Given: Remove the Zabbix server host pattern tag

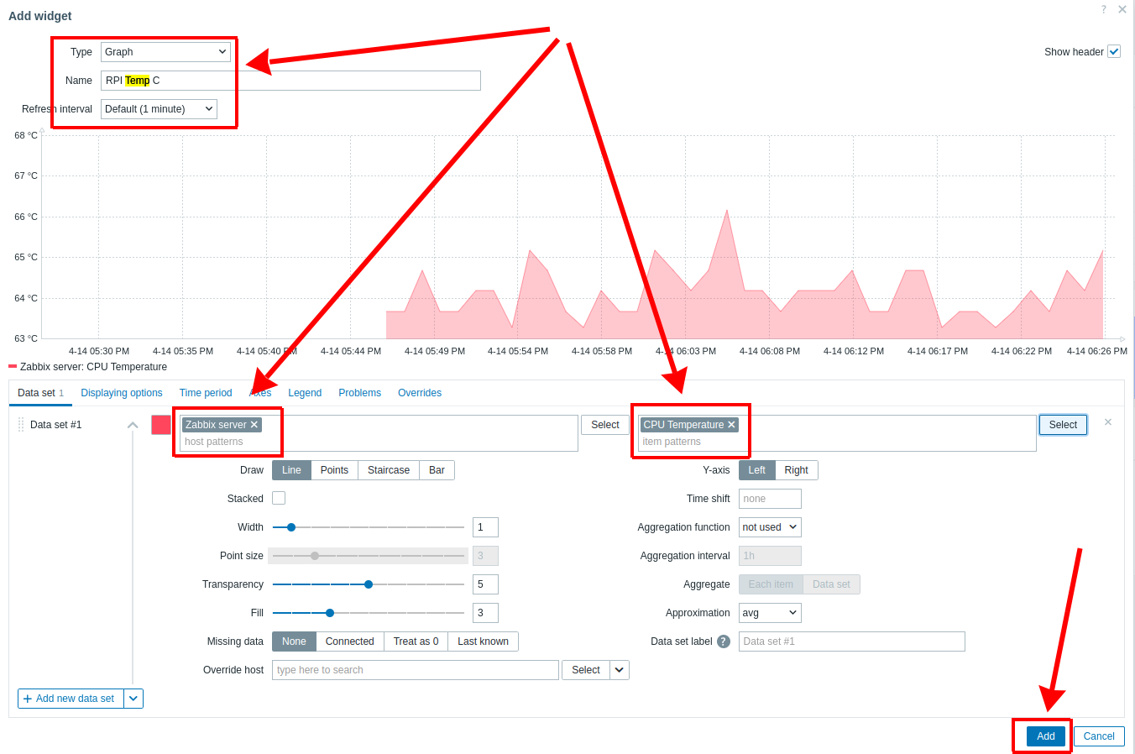Looking at the screenshot, I should click(253, 424).
